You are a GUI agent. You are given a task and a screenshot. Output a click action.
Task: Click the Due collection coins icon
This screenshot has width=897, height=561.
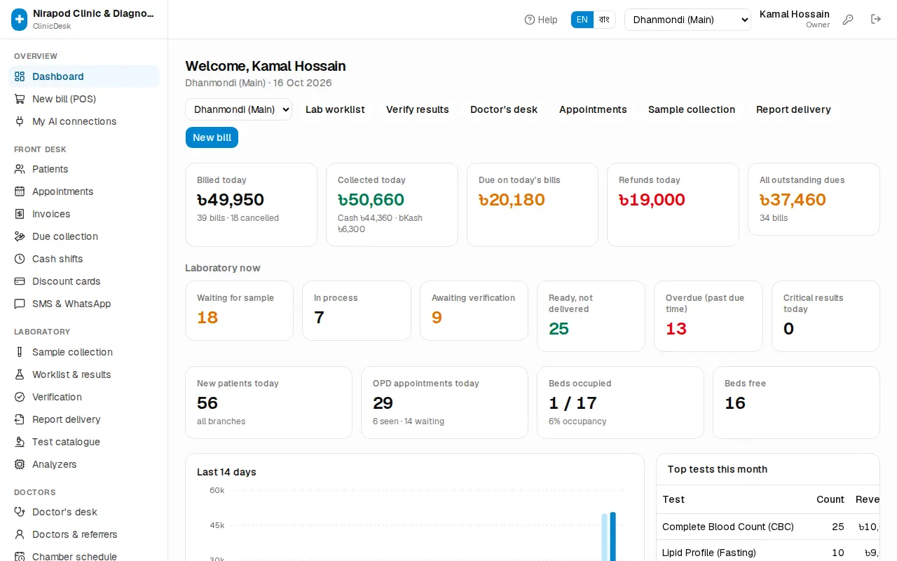click(x=20, y=236)
